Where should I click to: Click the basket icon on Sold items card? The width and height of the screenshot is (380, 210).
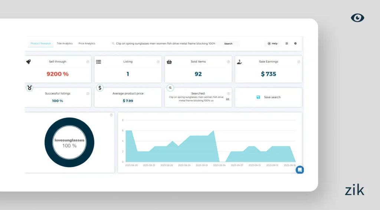click(169, 62)
